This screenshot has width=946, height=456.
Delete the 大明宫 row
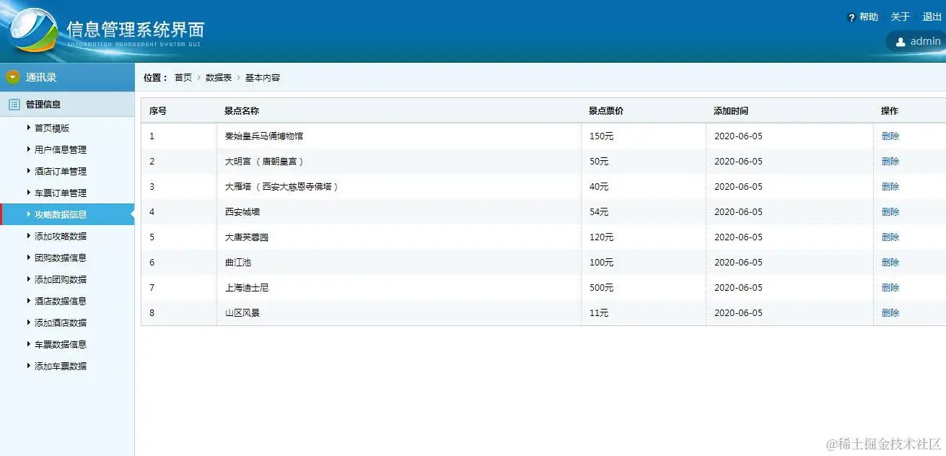pyautogui.click(x=890, y=161)
